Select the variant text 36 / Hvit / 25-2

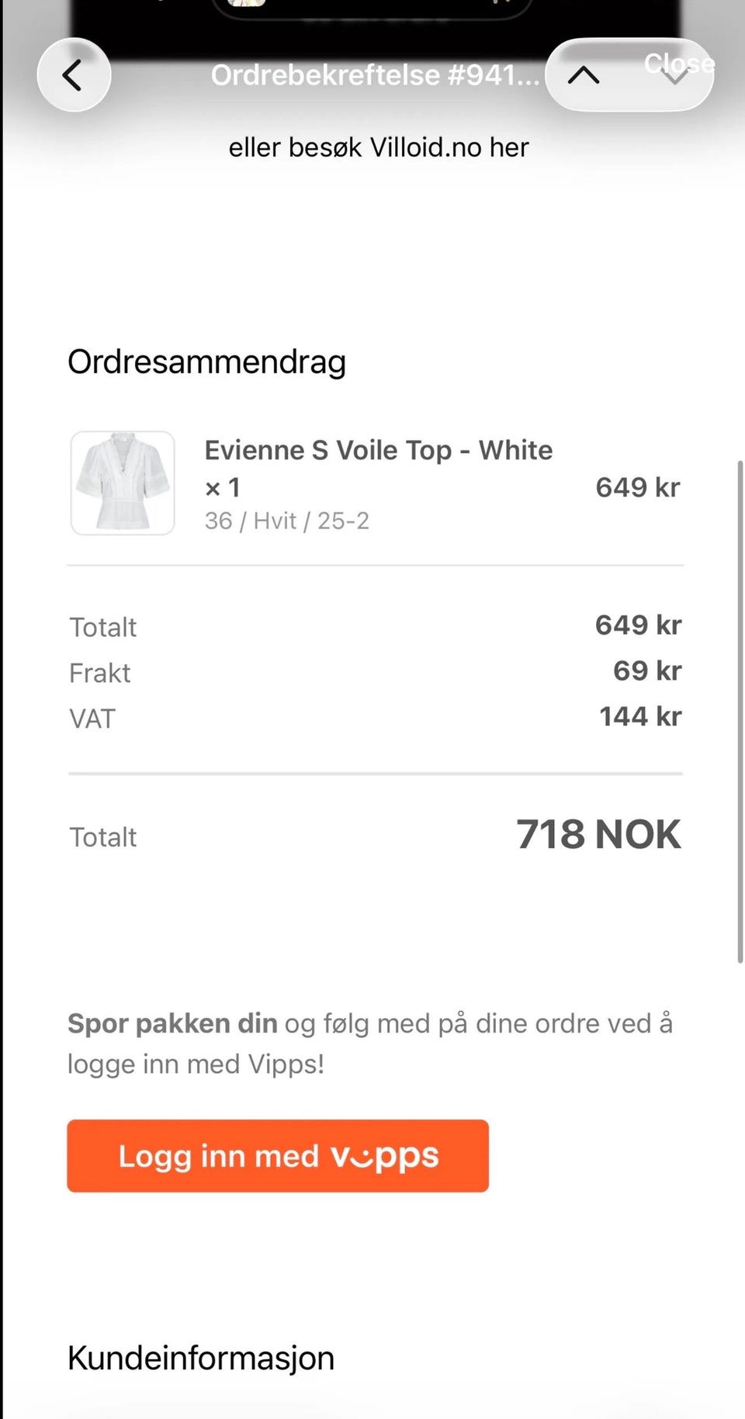[x=287, y=521]
